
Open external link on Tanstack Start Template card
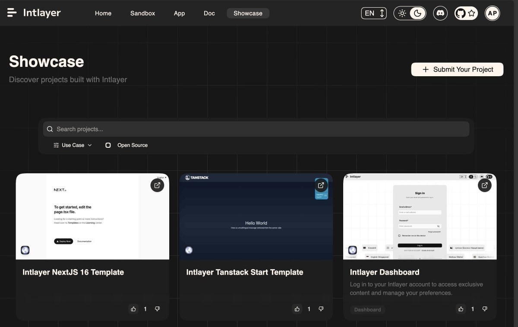[x=321, y=185]
